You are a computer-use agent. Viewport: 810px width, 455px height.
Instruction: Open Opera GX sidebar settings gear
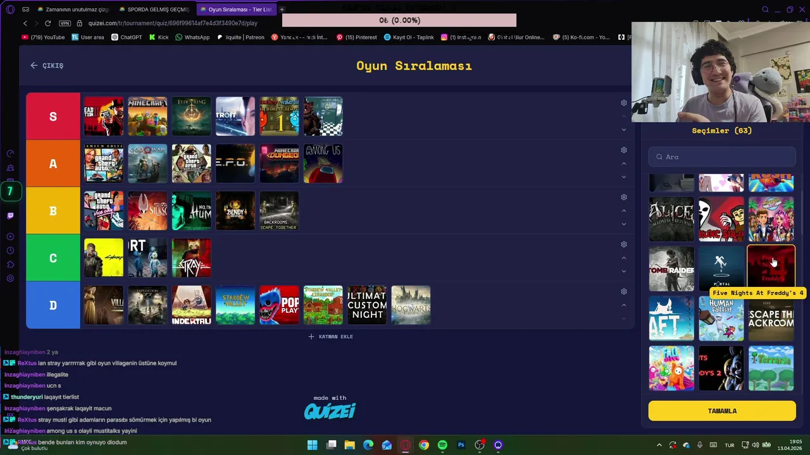pos(10,279)
